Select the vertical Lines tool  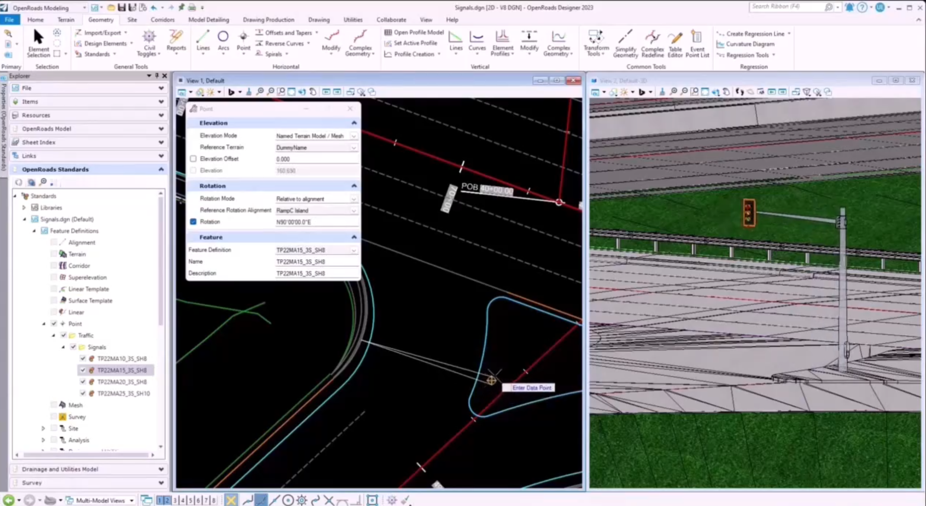tap(456, 41)
